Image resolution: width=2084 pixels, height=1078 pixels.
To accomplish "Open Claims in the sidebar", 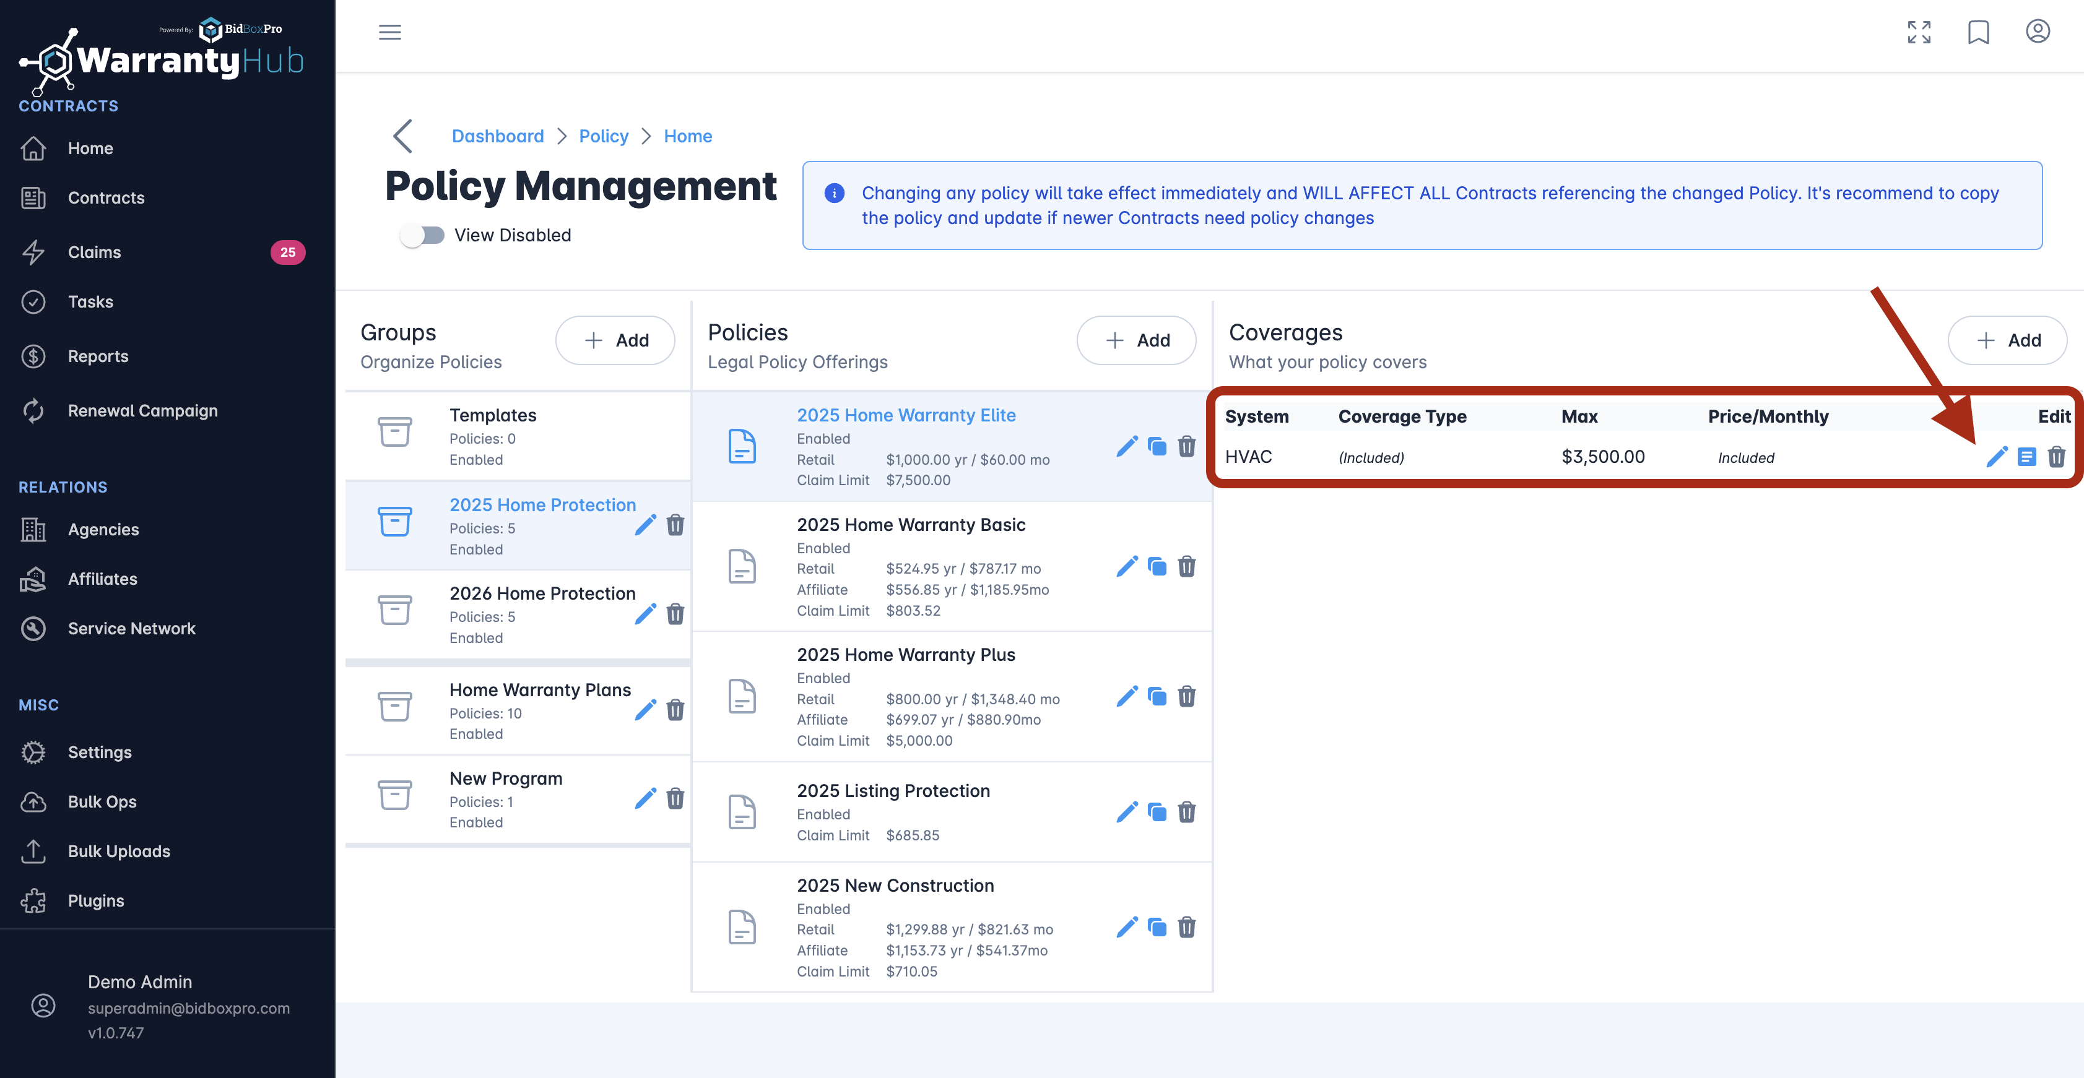I will [95, 252].
